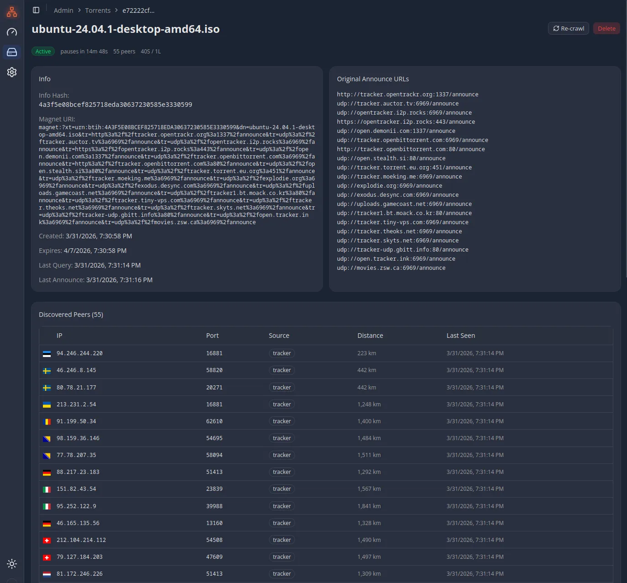Click the Ukrainian flag beside 213.231.2.54
The image size is (627, 583).
(47, 405)
